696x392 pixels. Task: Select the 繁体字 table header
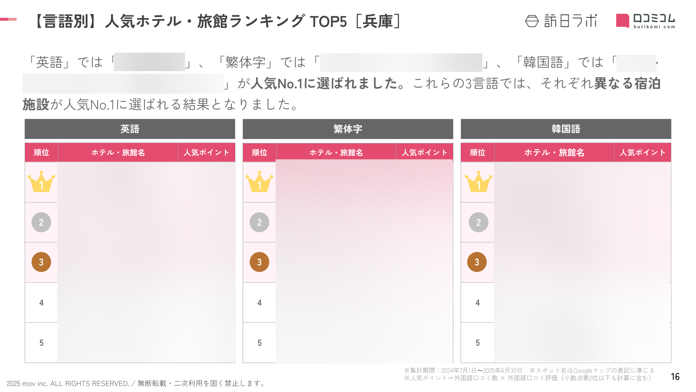click(348, 129)
